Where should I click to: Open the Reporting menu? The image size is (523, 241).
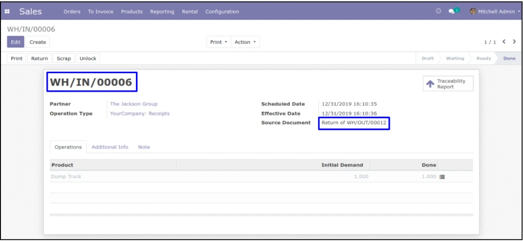162,12
